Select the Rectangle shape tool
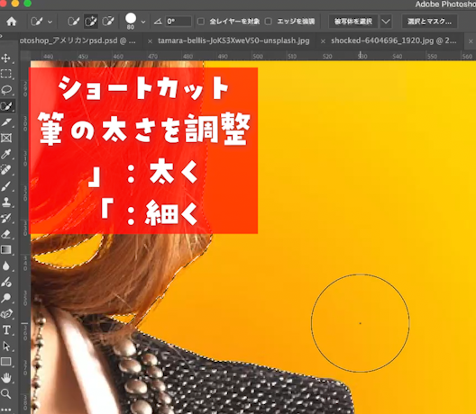This screenshot has height=414, width=476. 6,362
